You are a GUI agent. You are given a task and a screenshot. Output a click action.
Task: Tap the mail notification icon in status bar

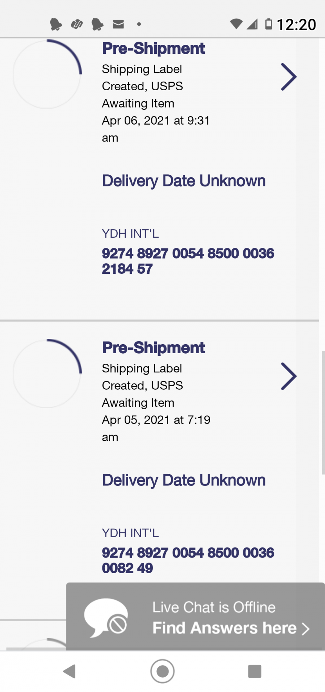click(118, 24)
